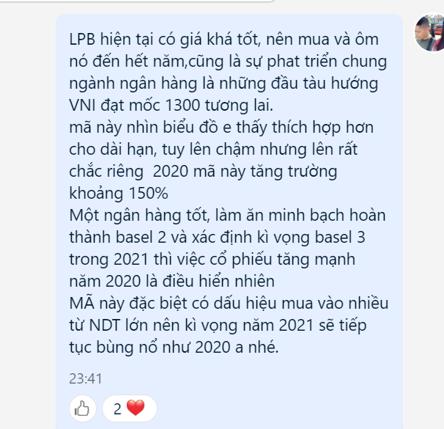444x429 pixels.
Task: Click the 23:41 message timestamp
Action: point(85,378)
